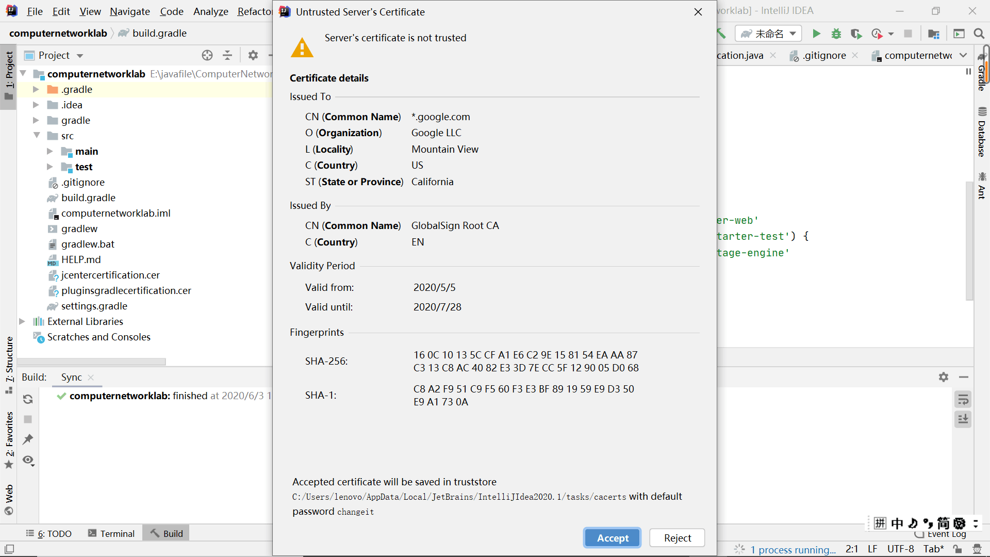Screen dimensions: 990x557
Task: Toggle the Project tool window sidebar button
Action: pyautogui.click(x=9, y=76)
